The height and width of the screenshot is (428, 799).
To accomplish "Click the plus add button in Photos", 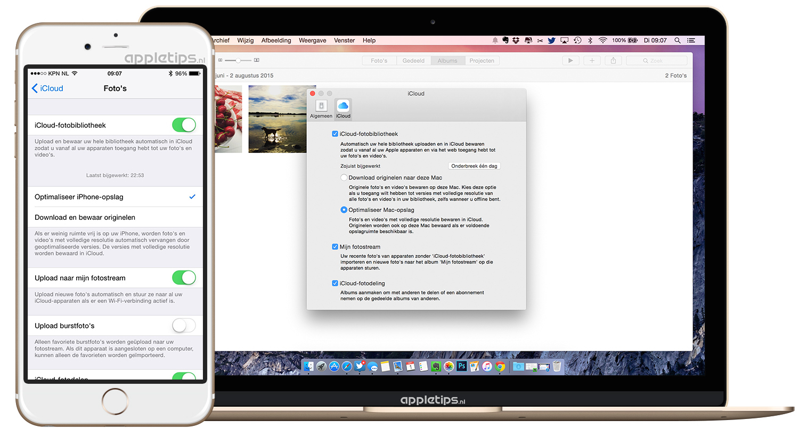I will coord(592,61).
